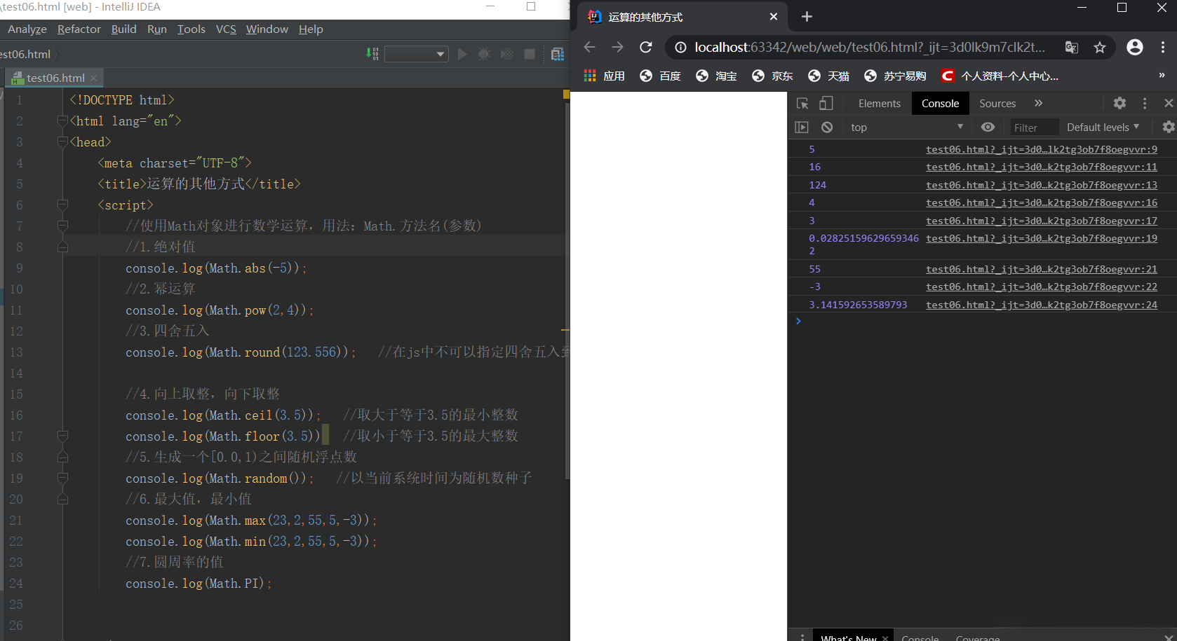Switch to the Sources tab in DevTools
Screen dimensions: 1177x641
(997, 104)
